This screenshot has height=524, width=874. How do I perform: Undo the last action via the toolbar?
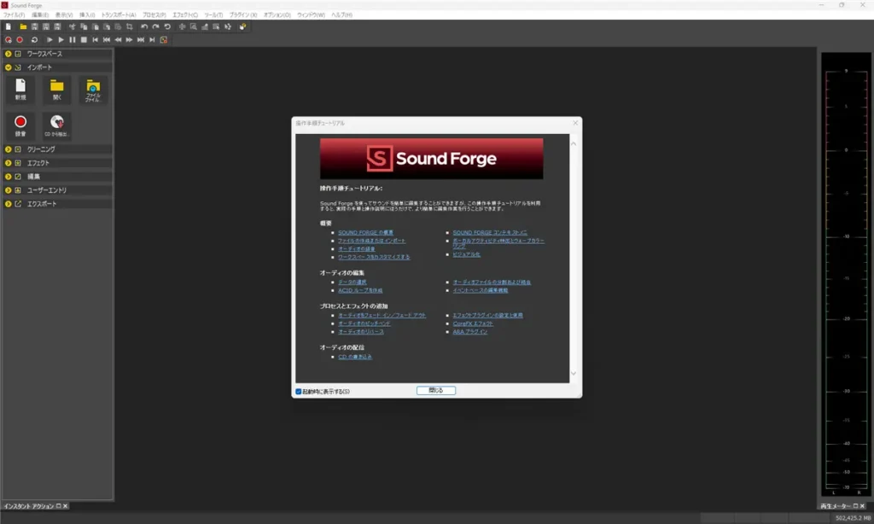click(x=144, y=26)
